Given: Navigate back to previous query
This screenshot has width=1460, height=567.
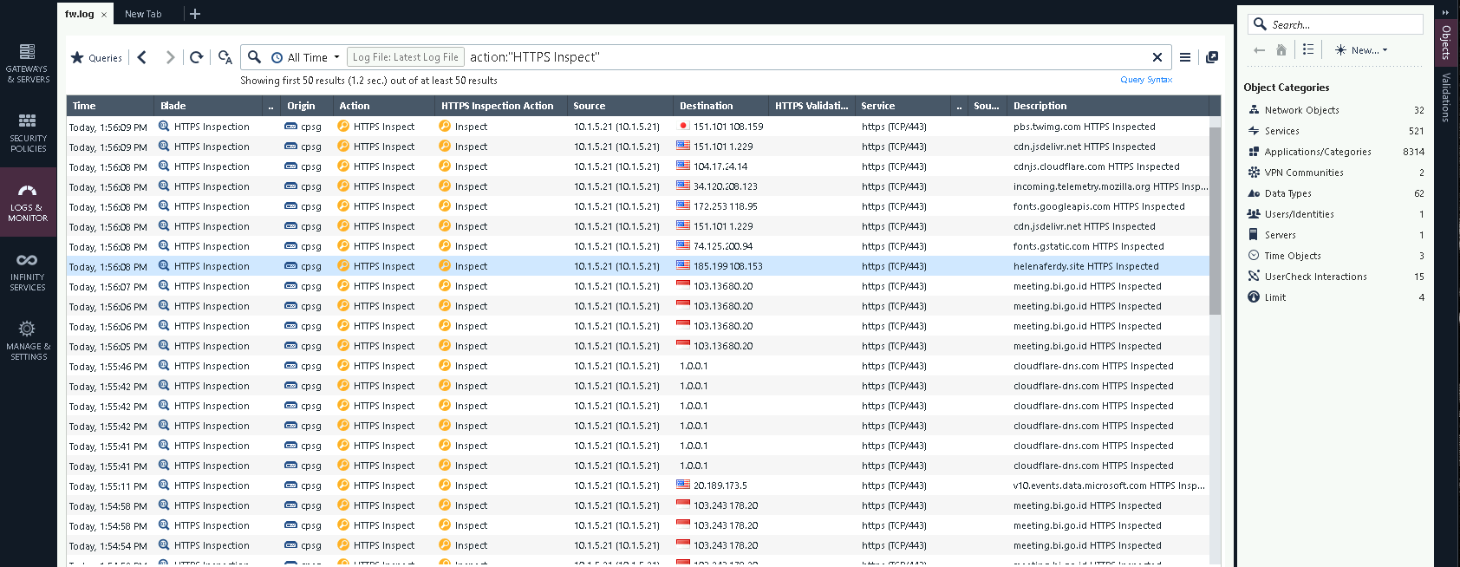Looking at the screenshot, I should coord(142,57).
